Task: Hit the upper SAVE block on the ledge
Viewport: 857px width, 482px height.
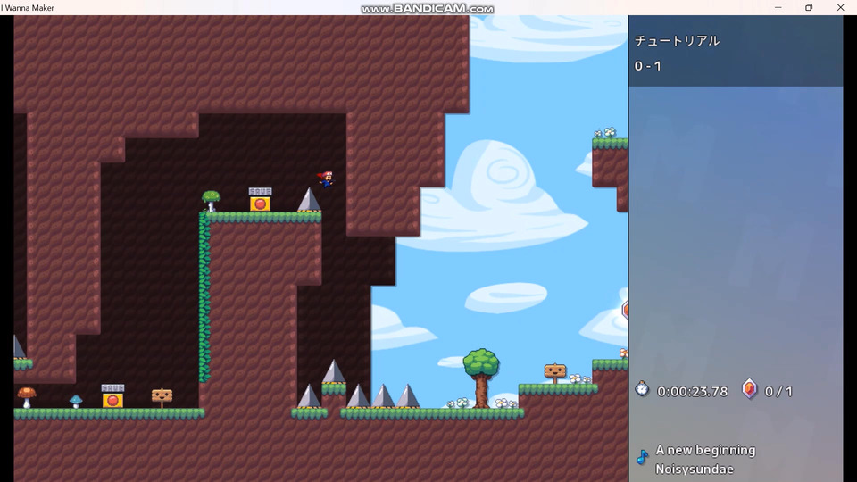Action: [x=260, y=199]
